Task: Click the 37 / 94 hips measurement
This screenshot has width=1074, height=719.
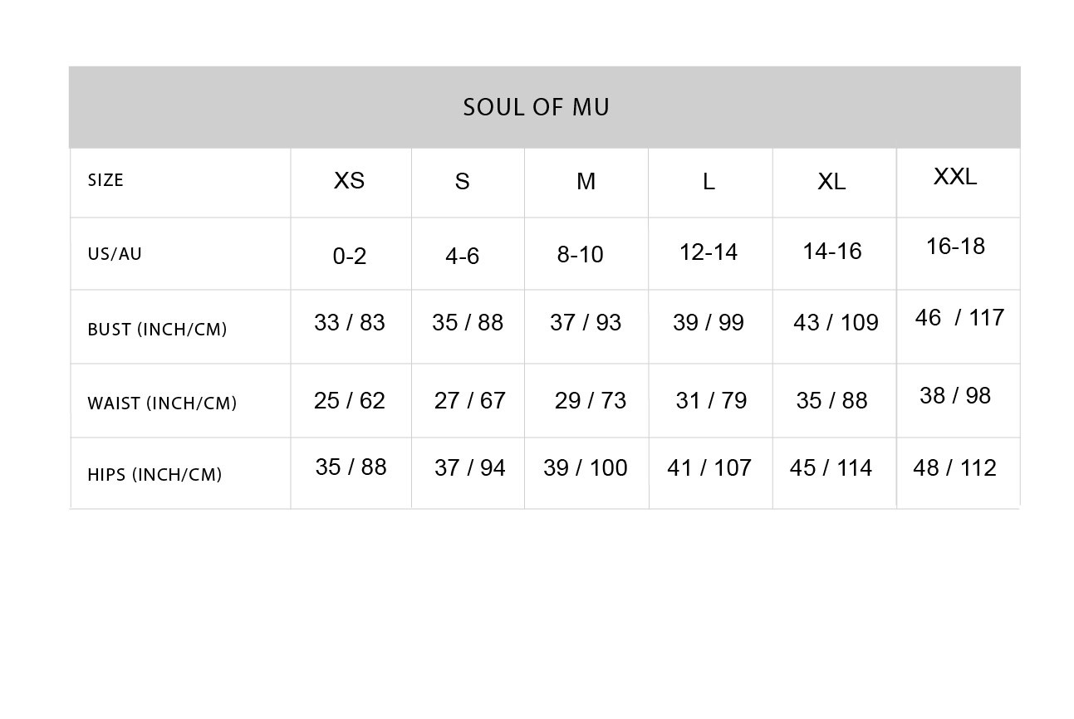Action: (470, 467)
